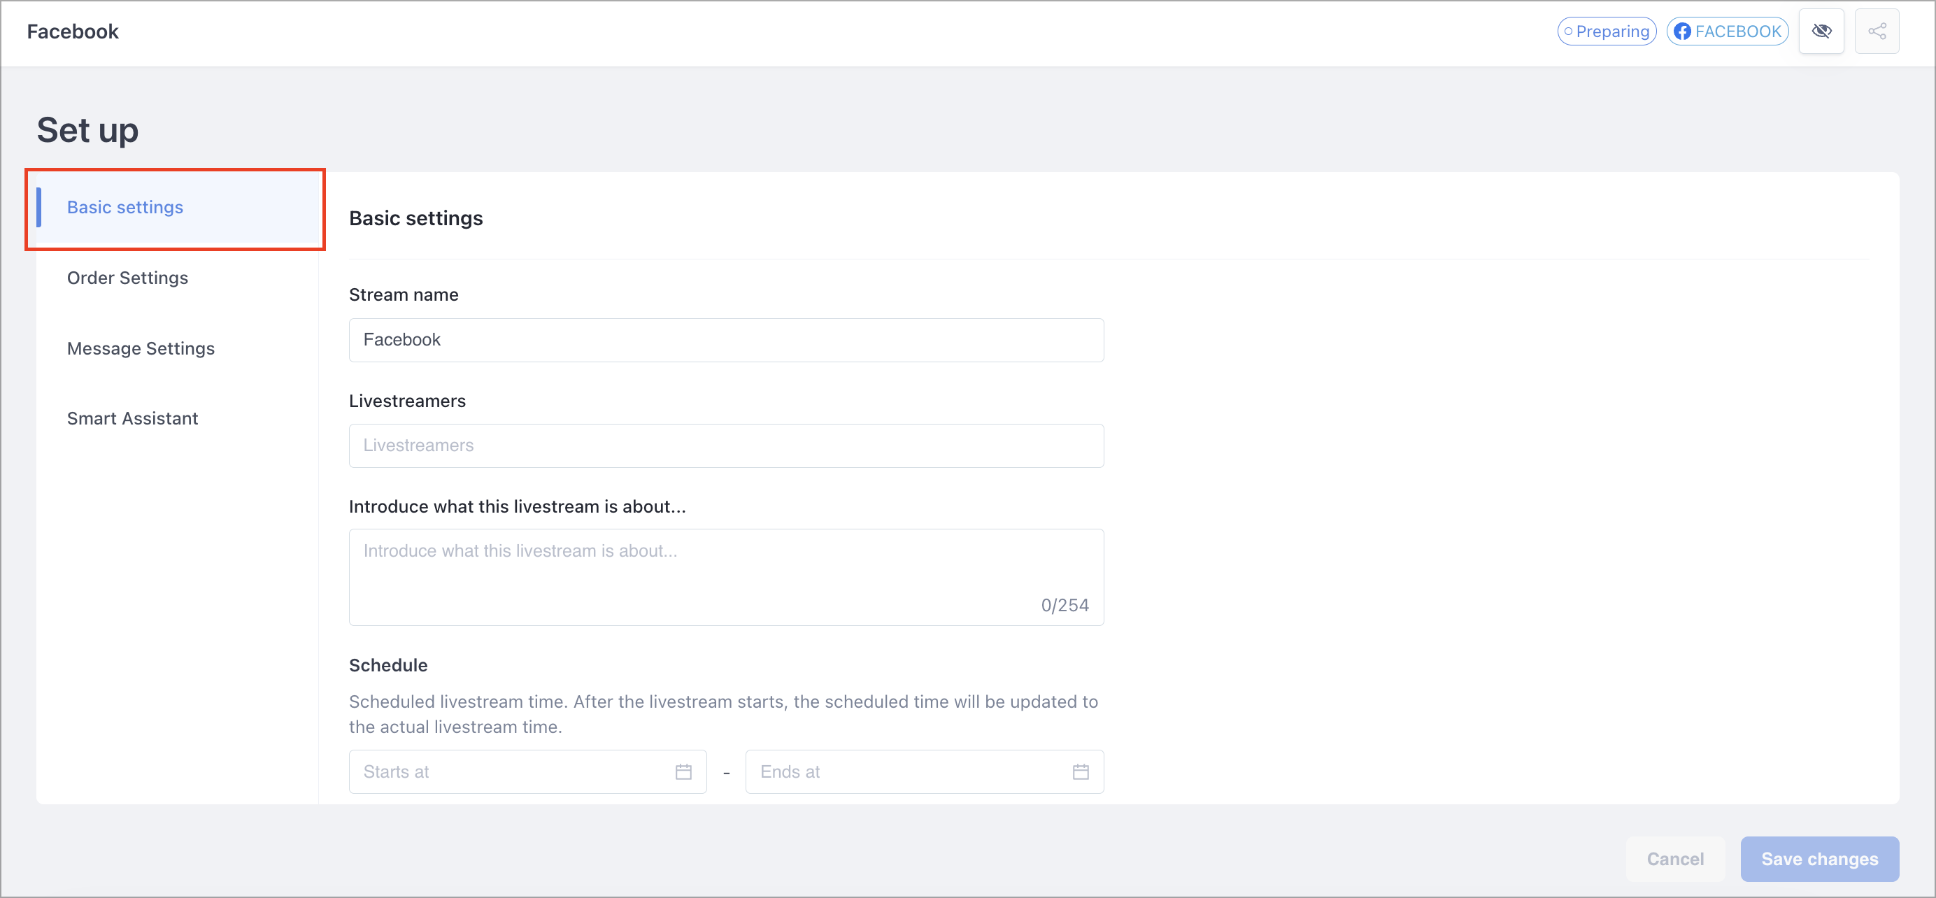Toggle the crossed-out eye visibility icon
Image resolution: width=1936 pixels, height=898 pixels.
coord(1821,31)
